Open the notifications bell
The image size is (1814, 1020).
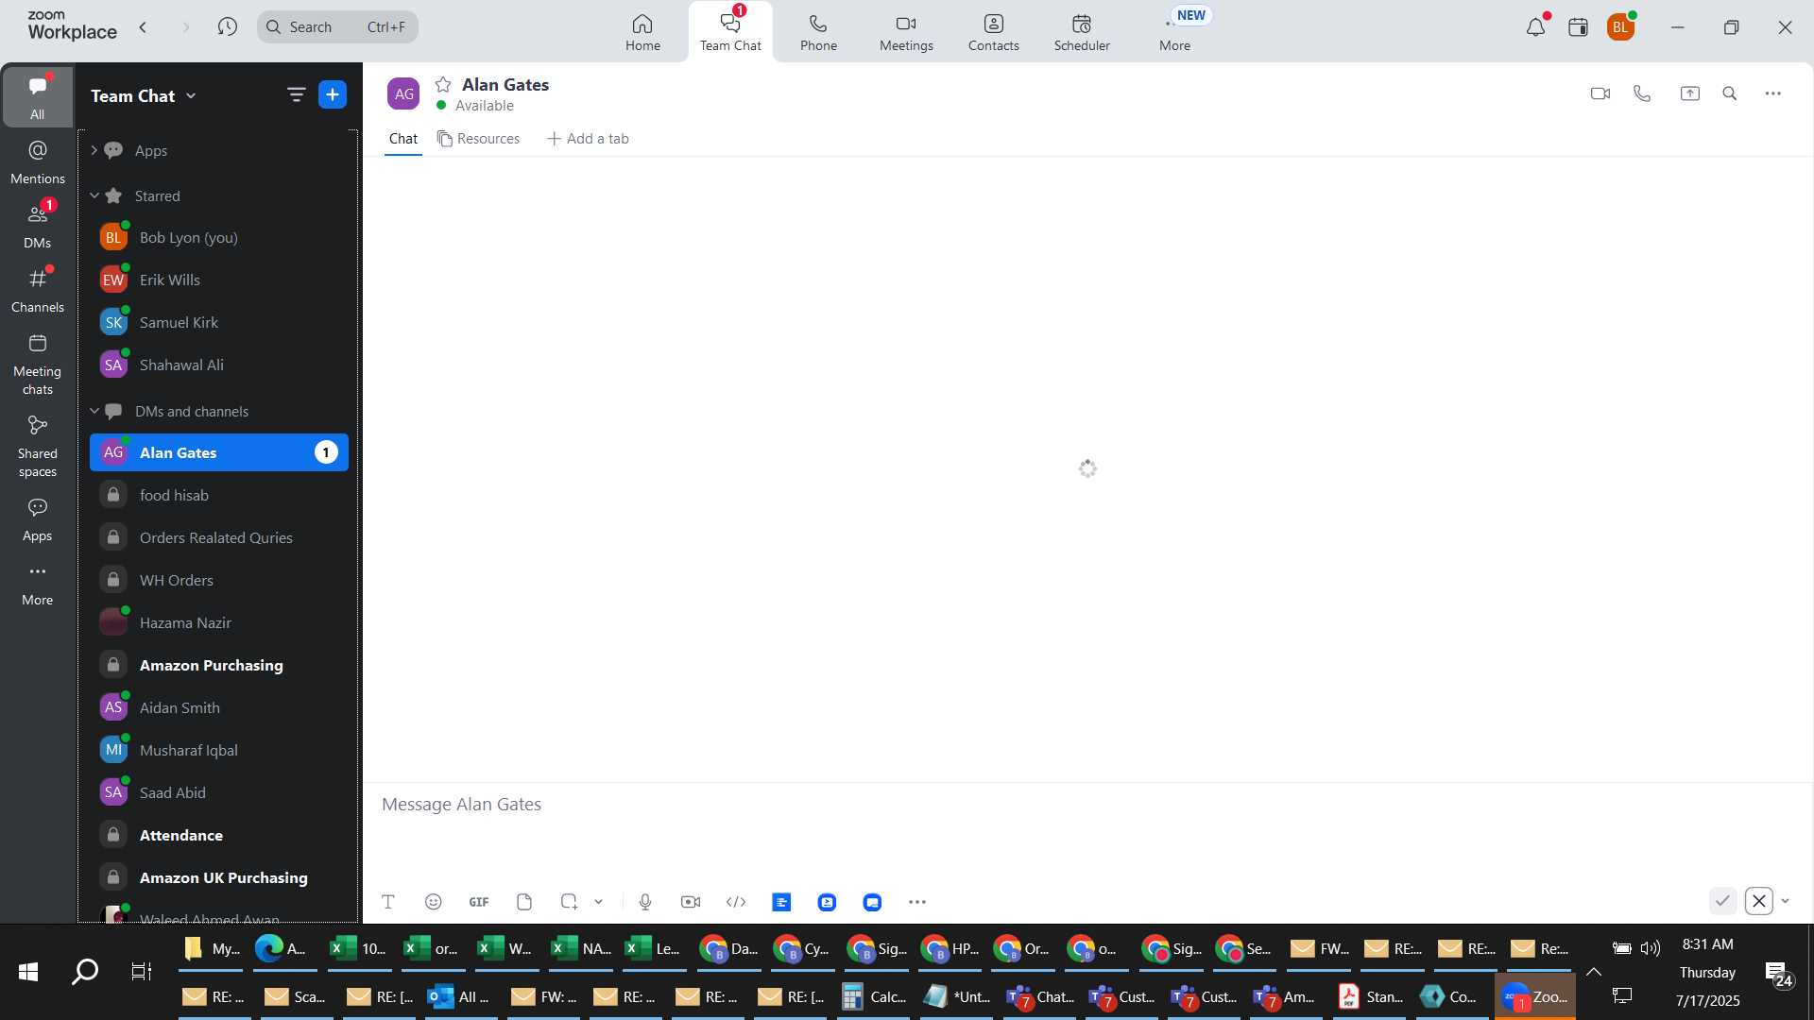click(x=1536, y=27)
